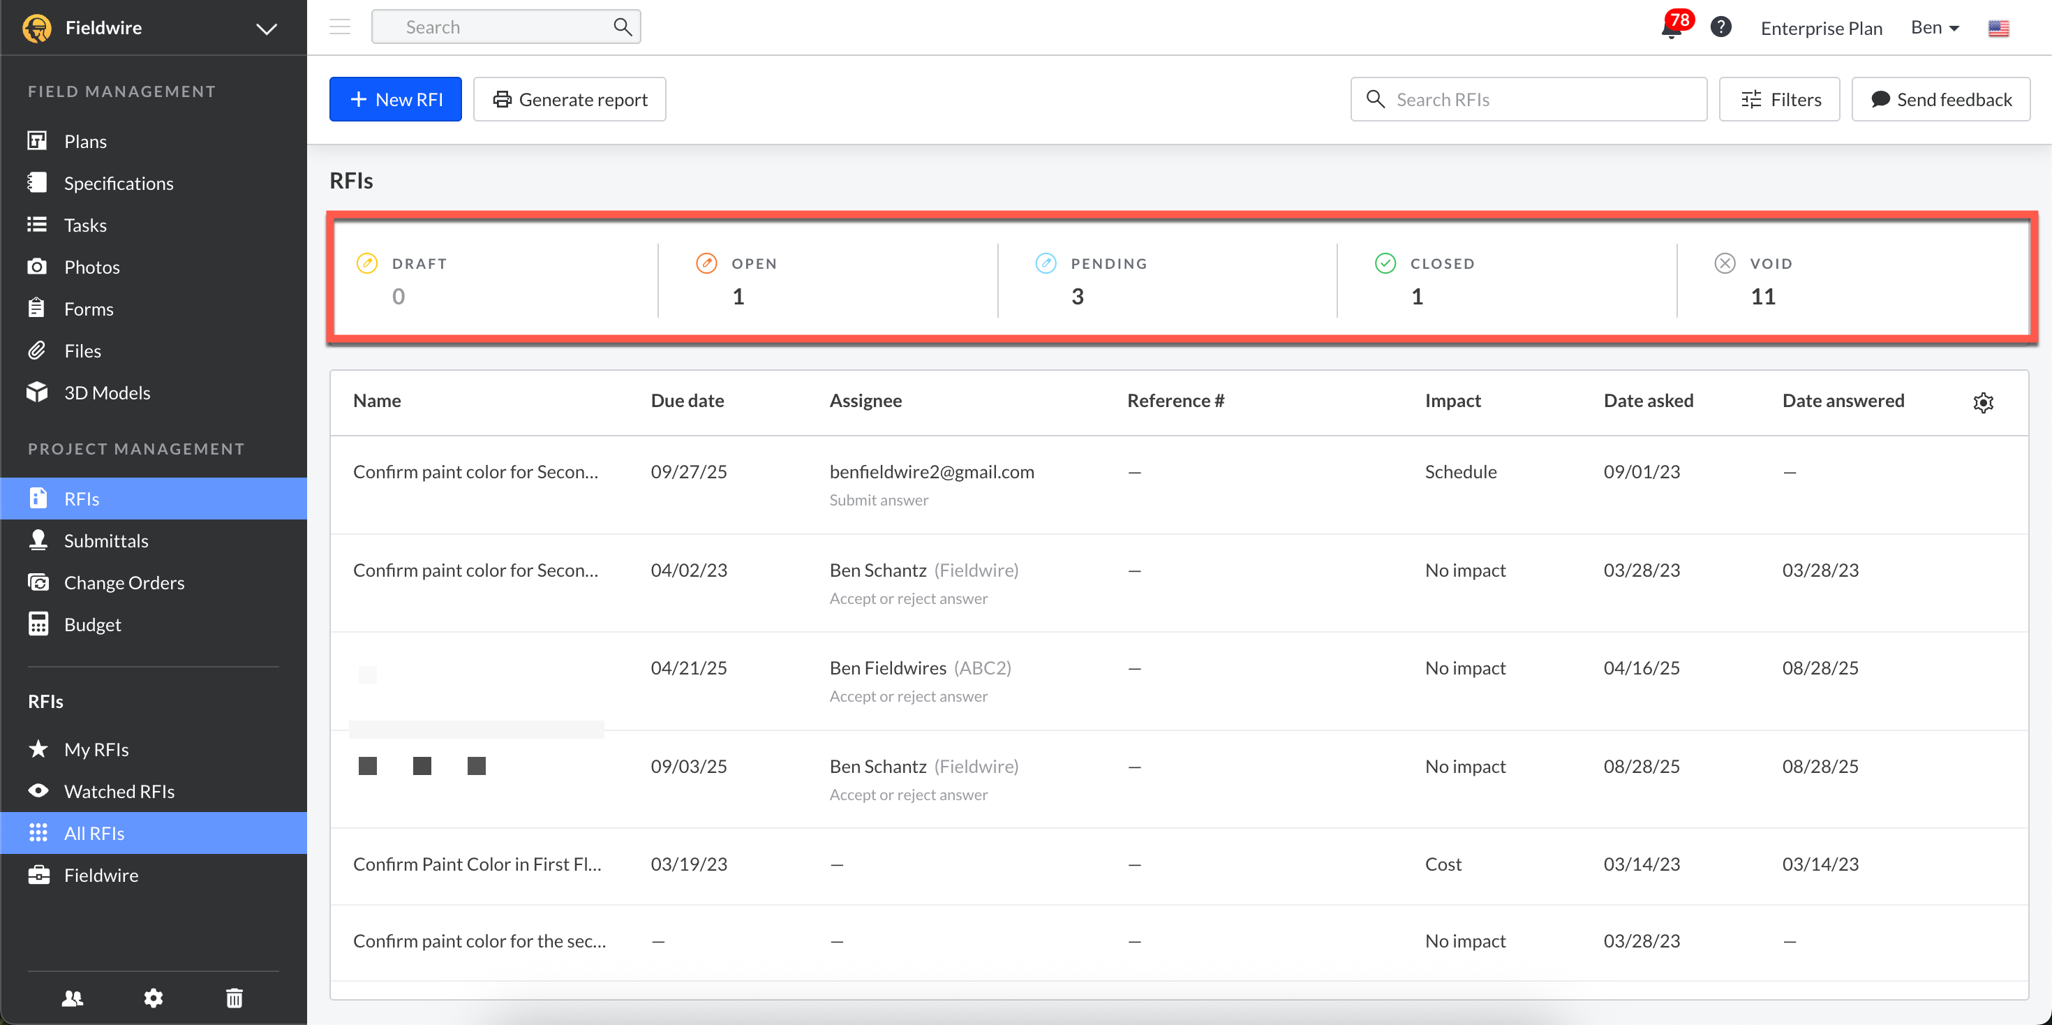Open 3D Models from sidebar

click(107, 392)
